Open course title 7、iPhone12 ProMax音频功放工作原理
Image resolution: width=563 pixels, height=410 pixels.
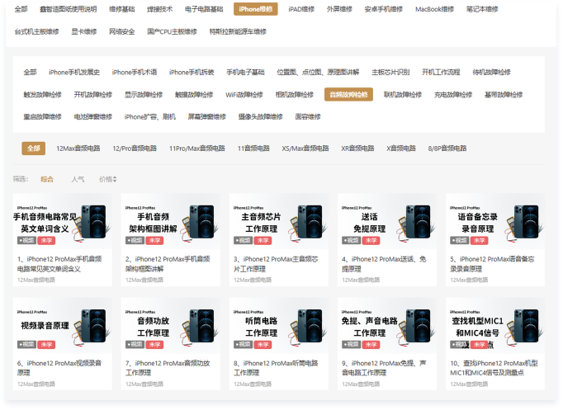click(168, 368)
